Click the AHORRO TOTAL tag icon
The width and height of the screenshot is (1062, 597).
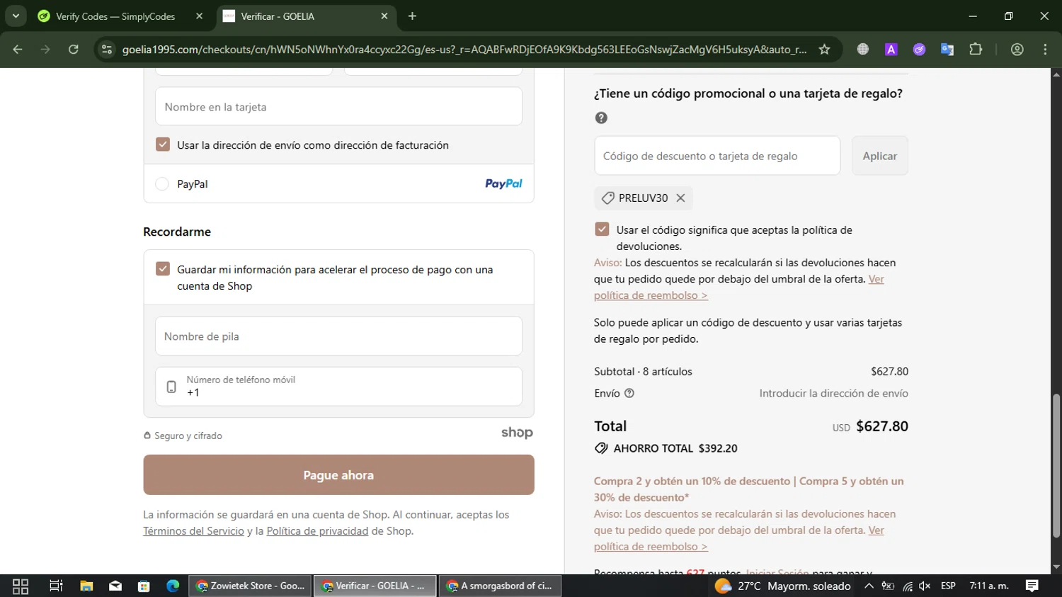[x=601, y=448]
